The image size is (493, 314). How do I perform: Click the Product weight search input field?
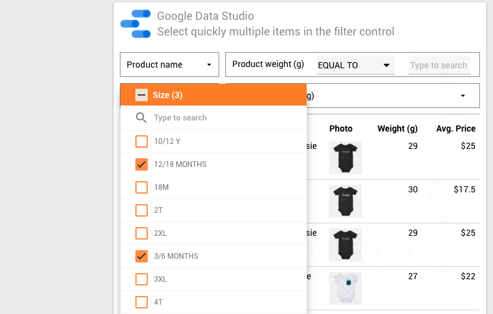(439, 65)
